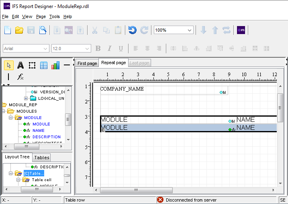Click the canvas vertical scrollbar thumb
The width and height of the screenshot is (288, 204).
point(280,108)
